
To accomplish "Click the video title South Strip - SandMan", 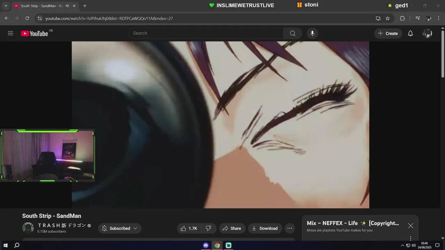I will [51, 216].
